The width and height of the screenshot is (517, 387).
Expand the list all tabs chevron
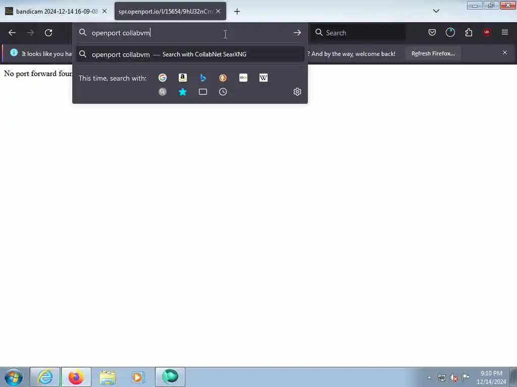coord(436,11)
